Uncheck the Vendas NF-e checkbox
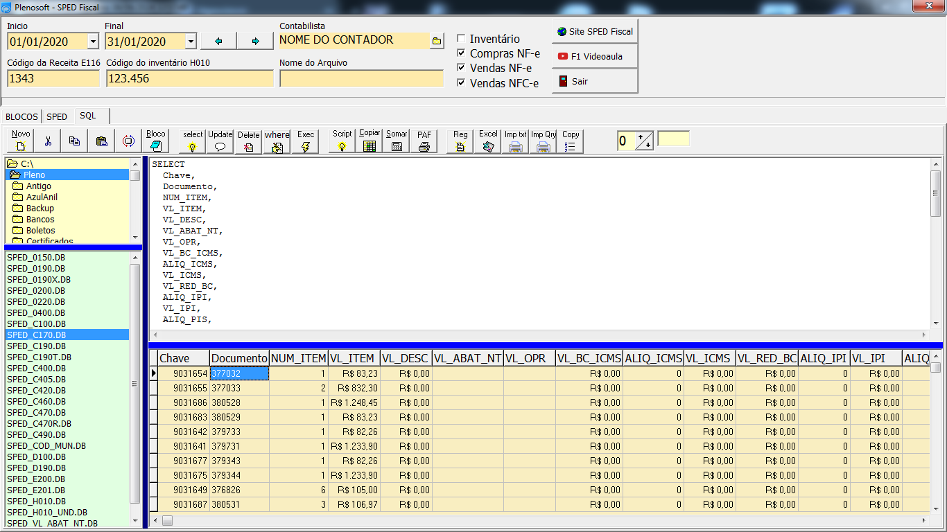947x532 pixels. coord(461,68)
